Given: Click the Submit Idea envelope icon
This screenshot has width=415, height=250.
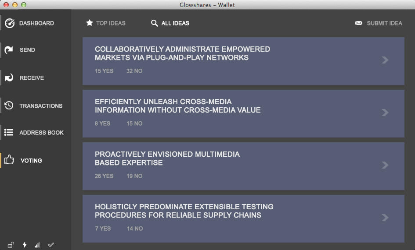Looking at the screenshot, I should (359, 23).
